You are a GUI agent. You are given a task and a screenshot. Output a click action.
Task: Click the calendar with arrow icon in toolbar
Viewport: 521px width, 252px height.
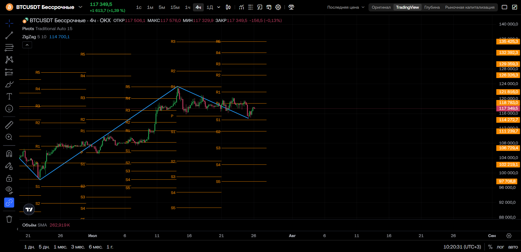(x=269, y=7)
